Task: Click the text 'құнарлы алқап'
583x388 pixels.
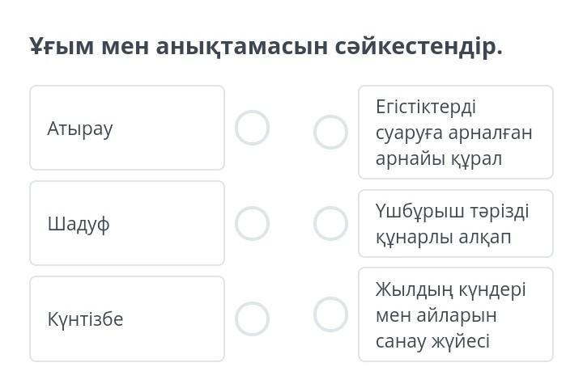Action: point(443,238)
